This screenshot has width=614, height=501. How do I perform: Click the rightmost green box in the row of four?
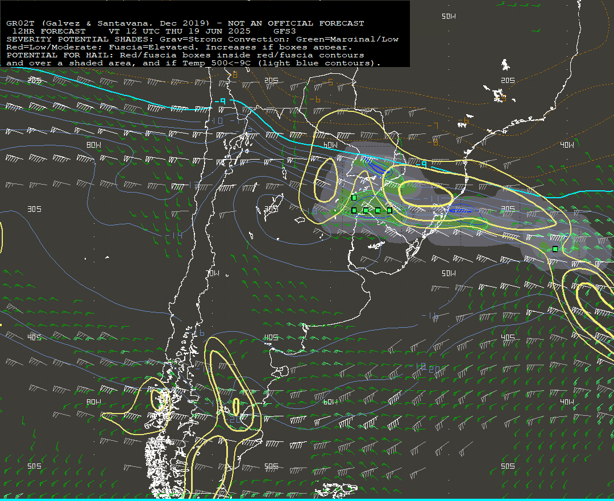[x=389, y=210]
